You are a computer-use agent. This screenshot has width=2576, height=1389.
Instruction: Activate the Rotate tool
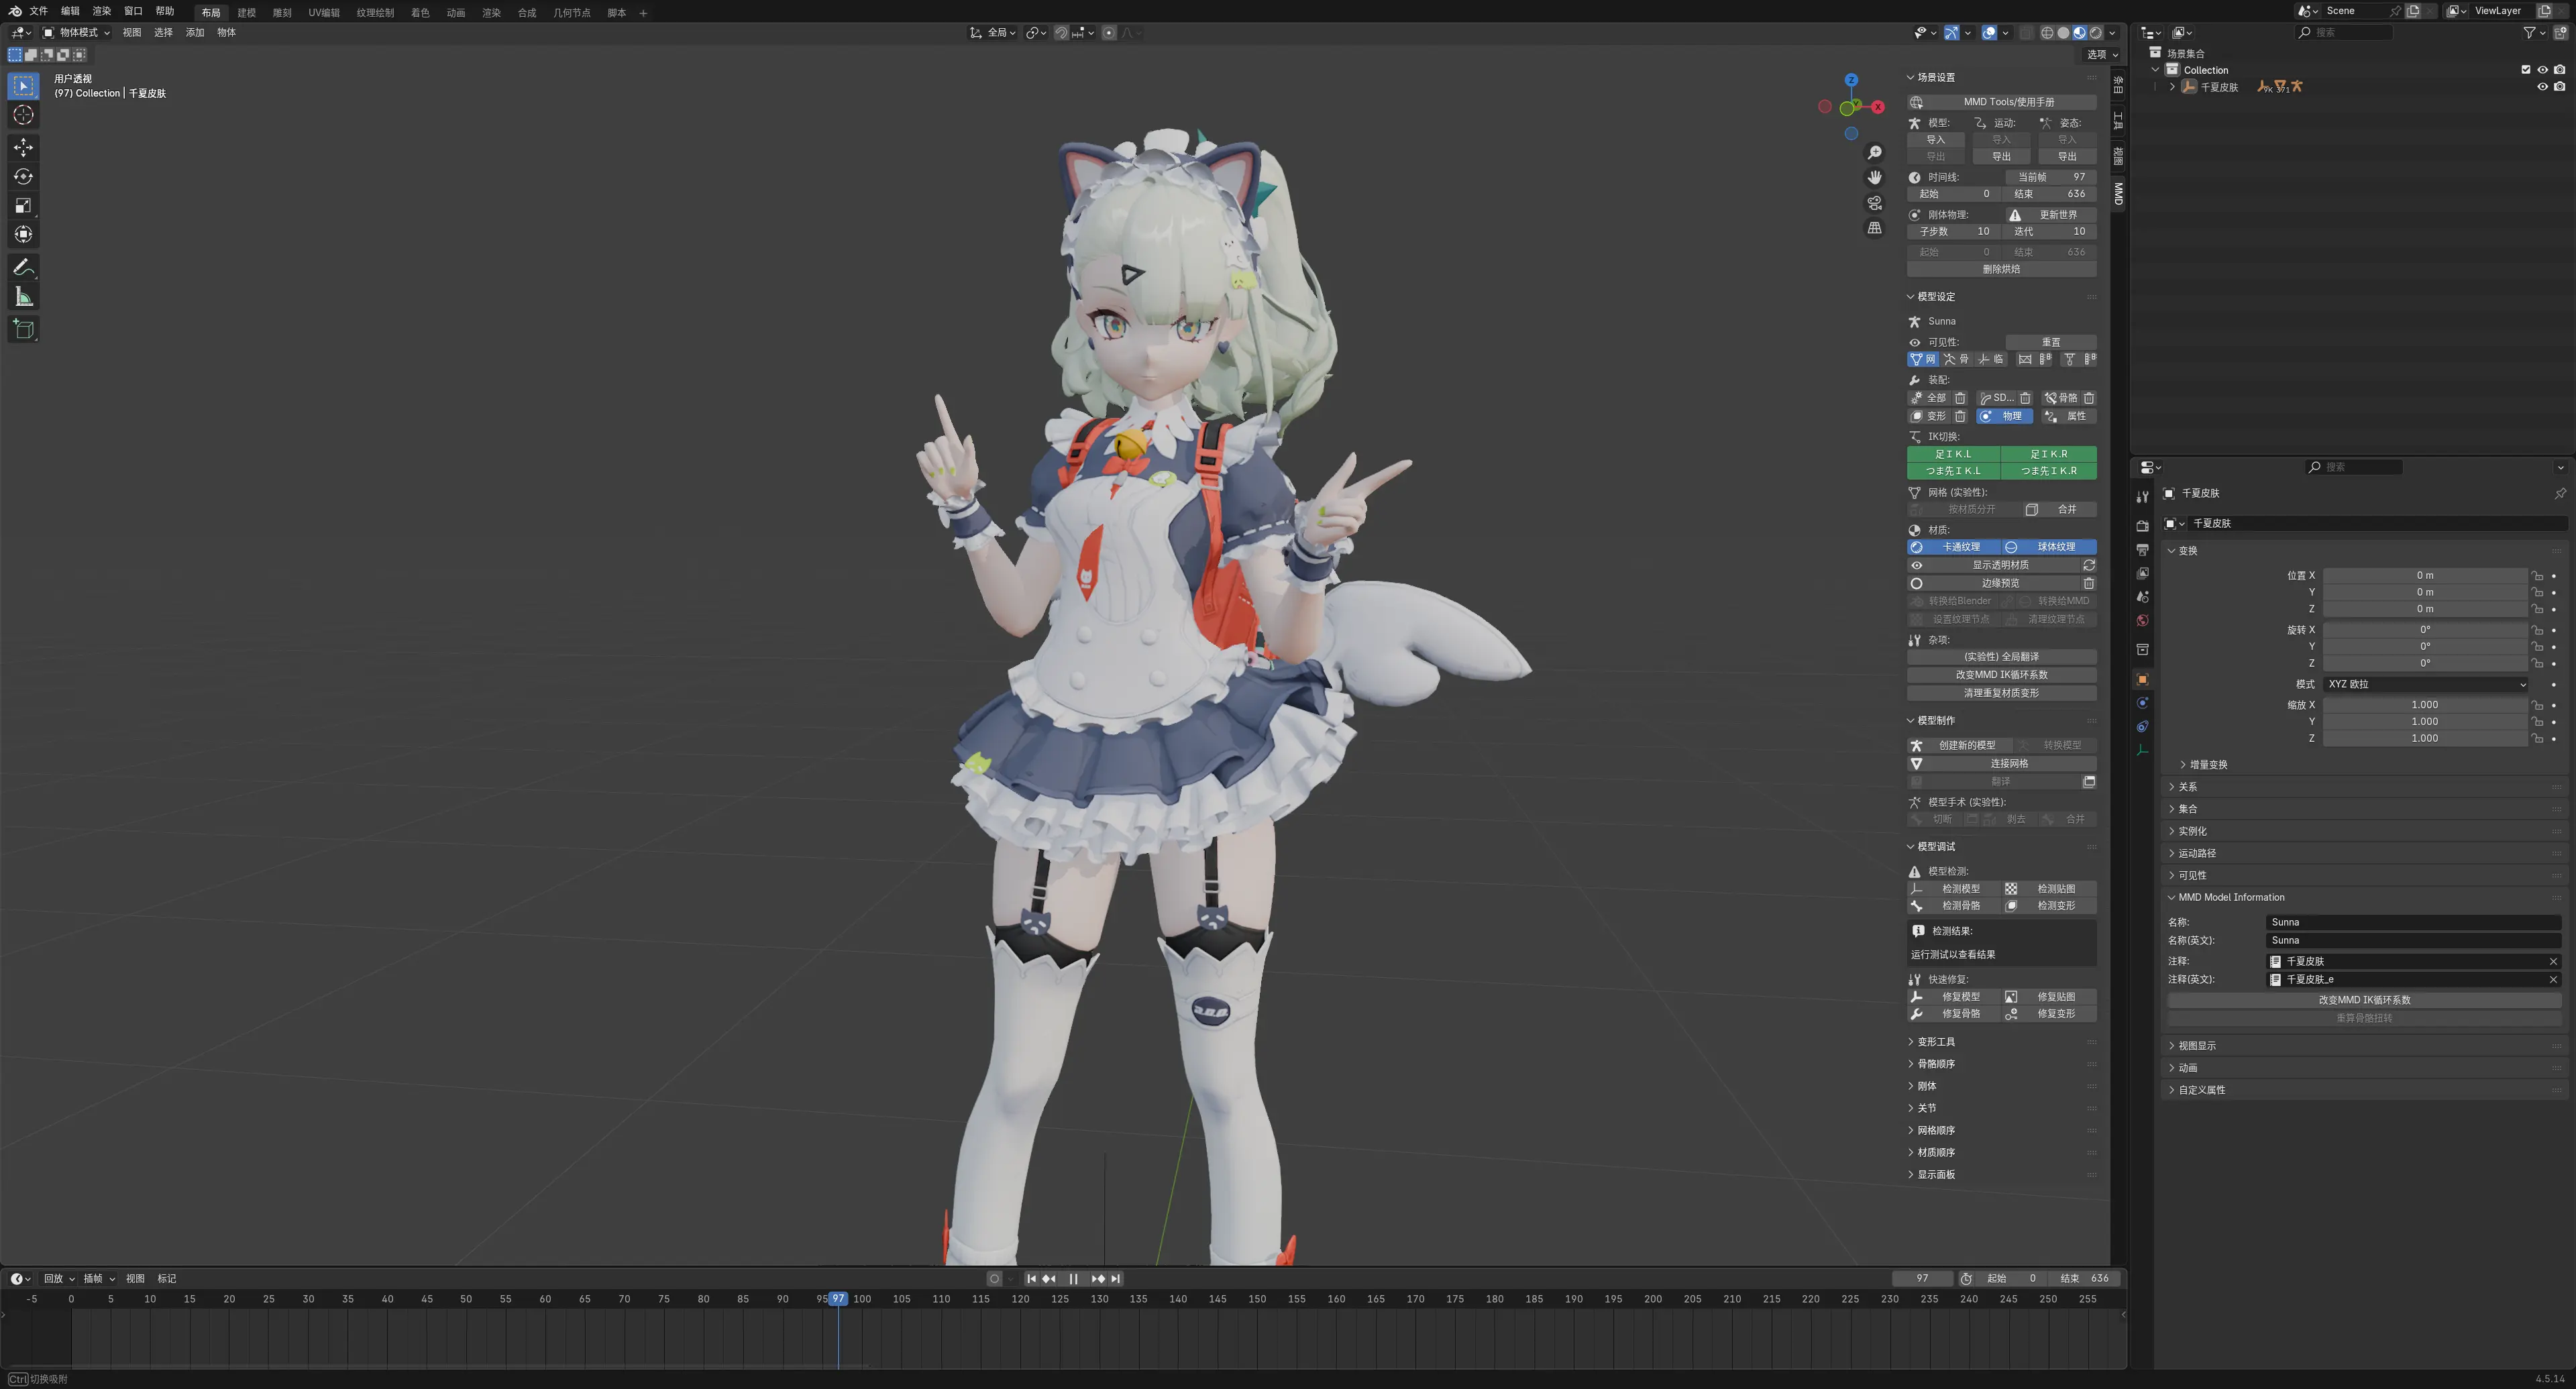click(24, 177)
